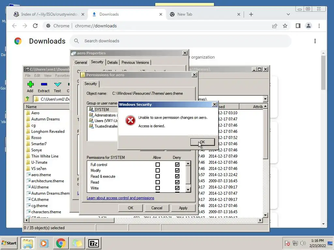Click Chrome back arrow

pyautogui.click(x=14, y=26)
